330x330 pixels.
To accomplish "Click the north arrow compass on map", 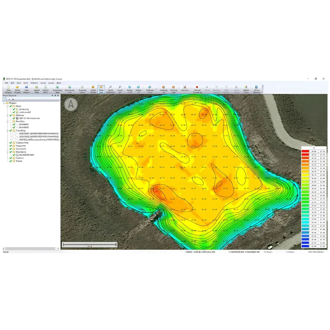I will [x=71, y=104].
